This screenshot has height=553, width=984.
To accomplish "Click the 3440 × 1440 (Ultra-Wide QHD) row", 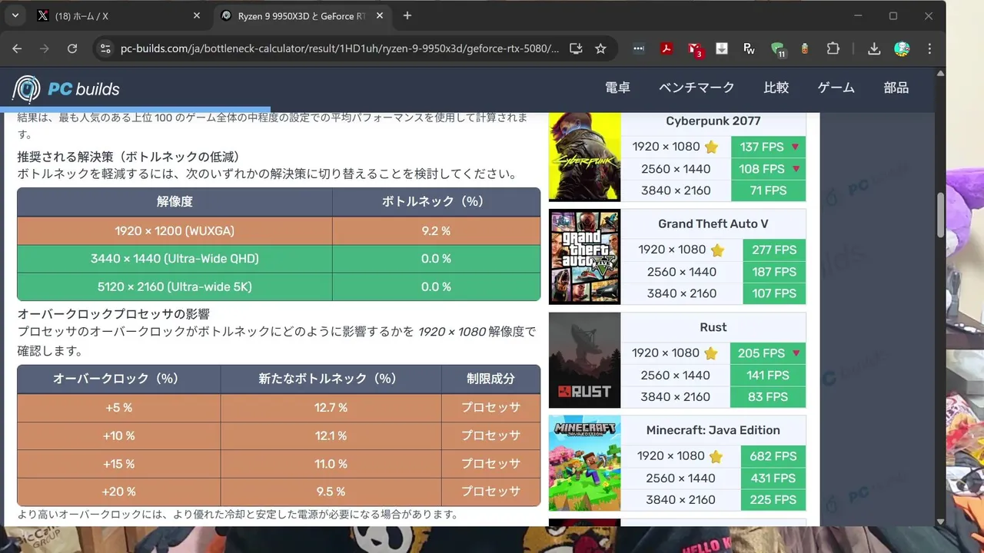I will (x=279, y=259).
